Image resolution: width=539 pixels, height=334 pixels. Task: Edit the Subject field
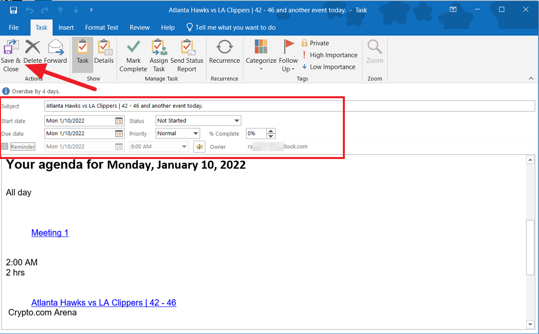click(x=289, y=106)
